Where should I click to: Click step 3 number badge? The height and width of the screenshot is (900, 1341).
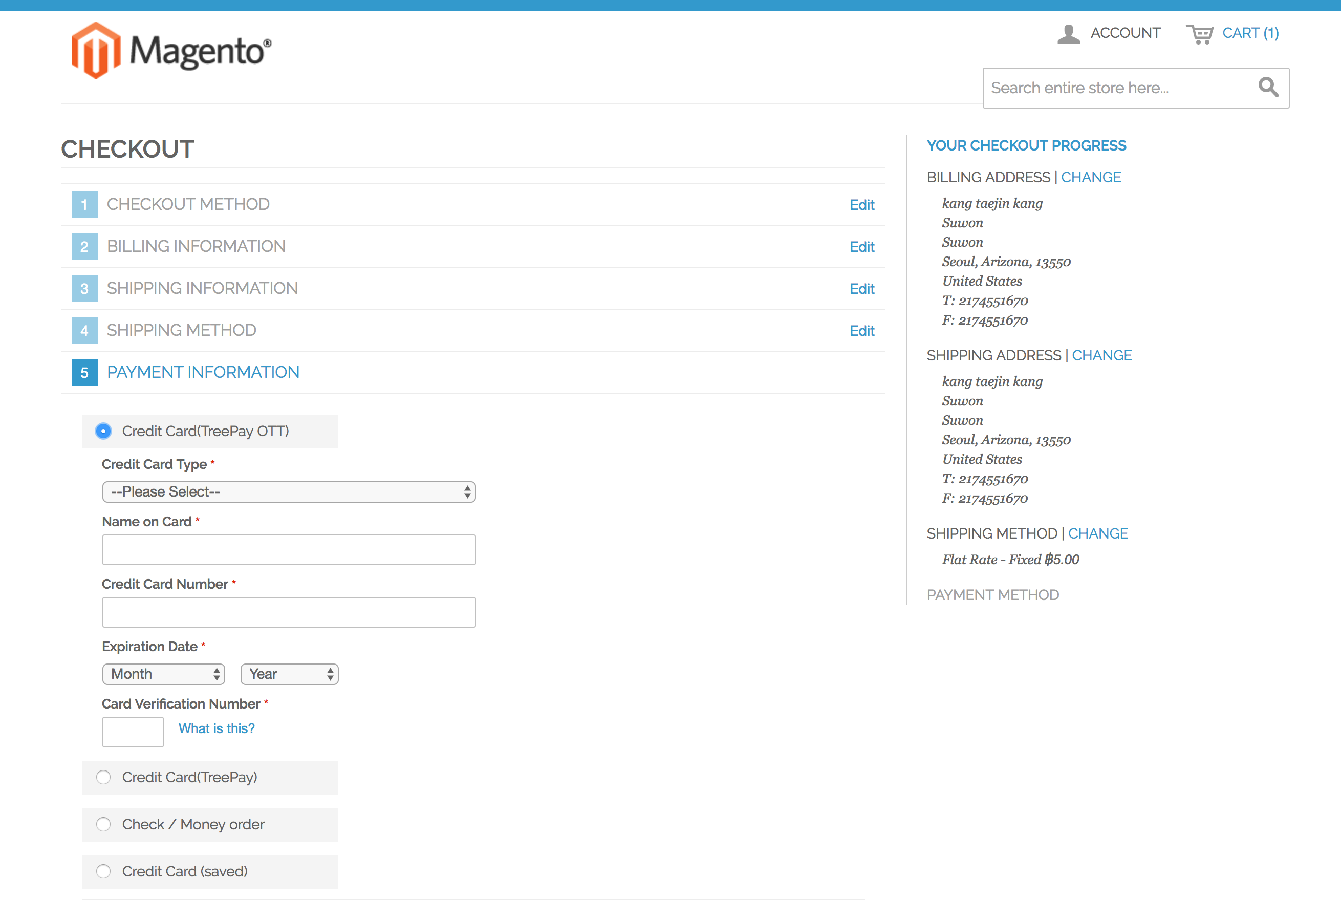tap(84, 288)
